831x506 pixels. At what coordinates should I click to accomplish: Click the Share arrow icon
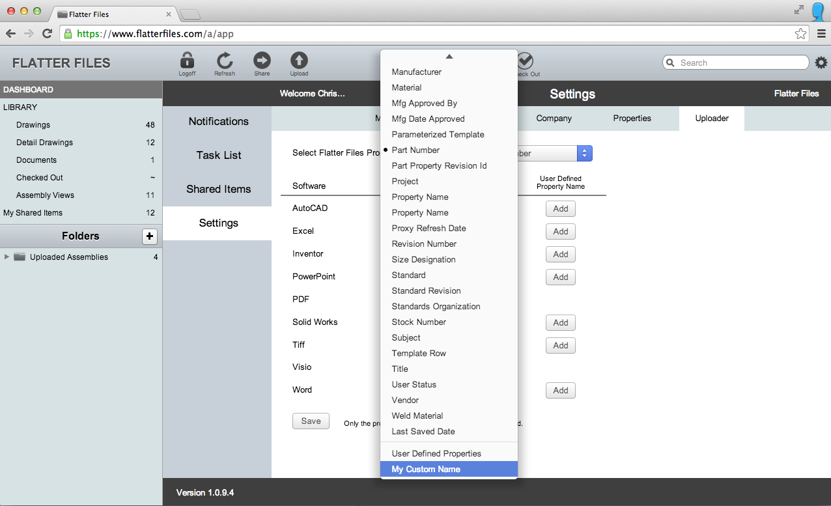pyautogui.click(x=262, y=61)
